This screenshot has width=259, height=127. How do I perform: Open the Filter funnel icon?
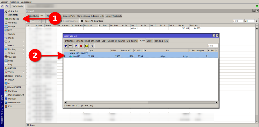[92, 46]
